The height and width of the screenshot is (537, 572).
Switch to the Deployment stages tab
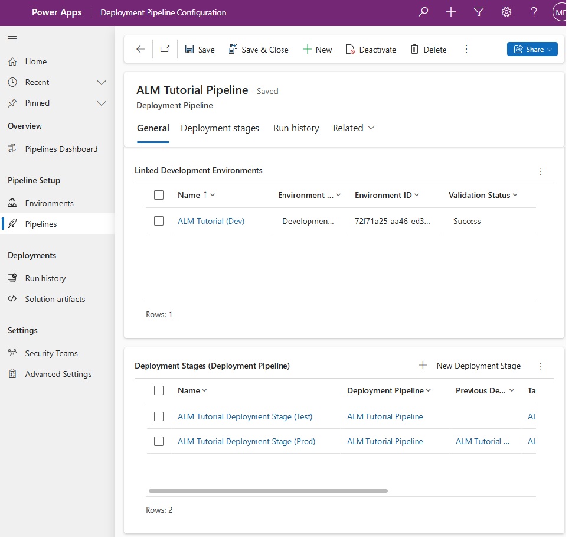pyautogui.click(x=220, y=128)
